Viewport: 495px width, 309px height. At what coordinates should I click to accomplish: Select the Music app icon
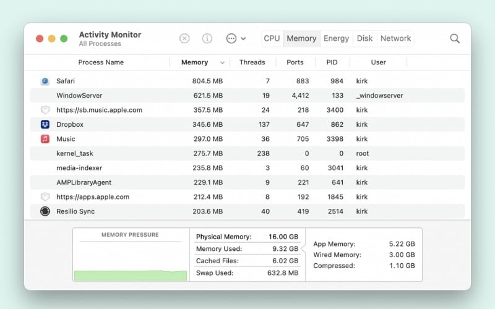pos(45,138)
